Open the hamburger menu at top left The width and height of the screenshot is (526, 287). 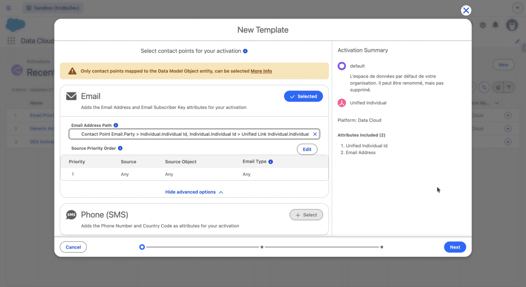[x=8, y=8]
